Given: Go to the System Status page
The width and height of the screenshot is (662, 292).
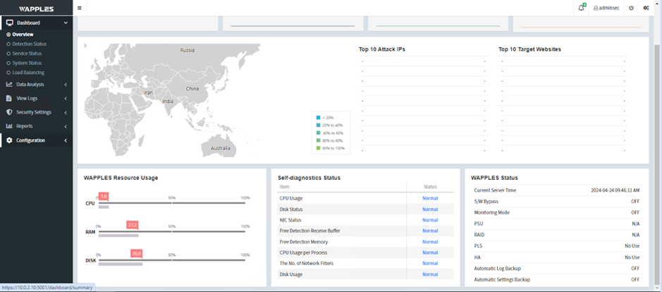Looking at the screenshot, I should [27, 63].
